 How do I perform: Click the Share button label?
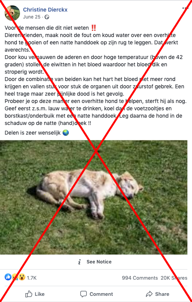click(x=162, y=294)
